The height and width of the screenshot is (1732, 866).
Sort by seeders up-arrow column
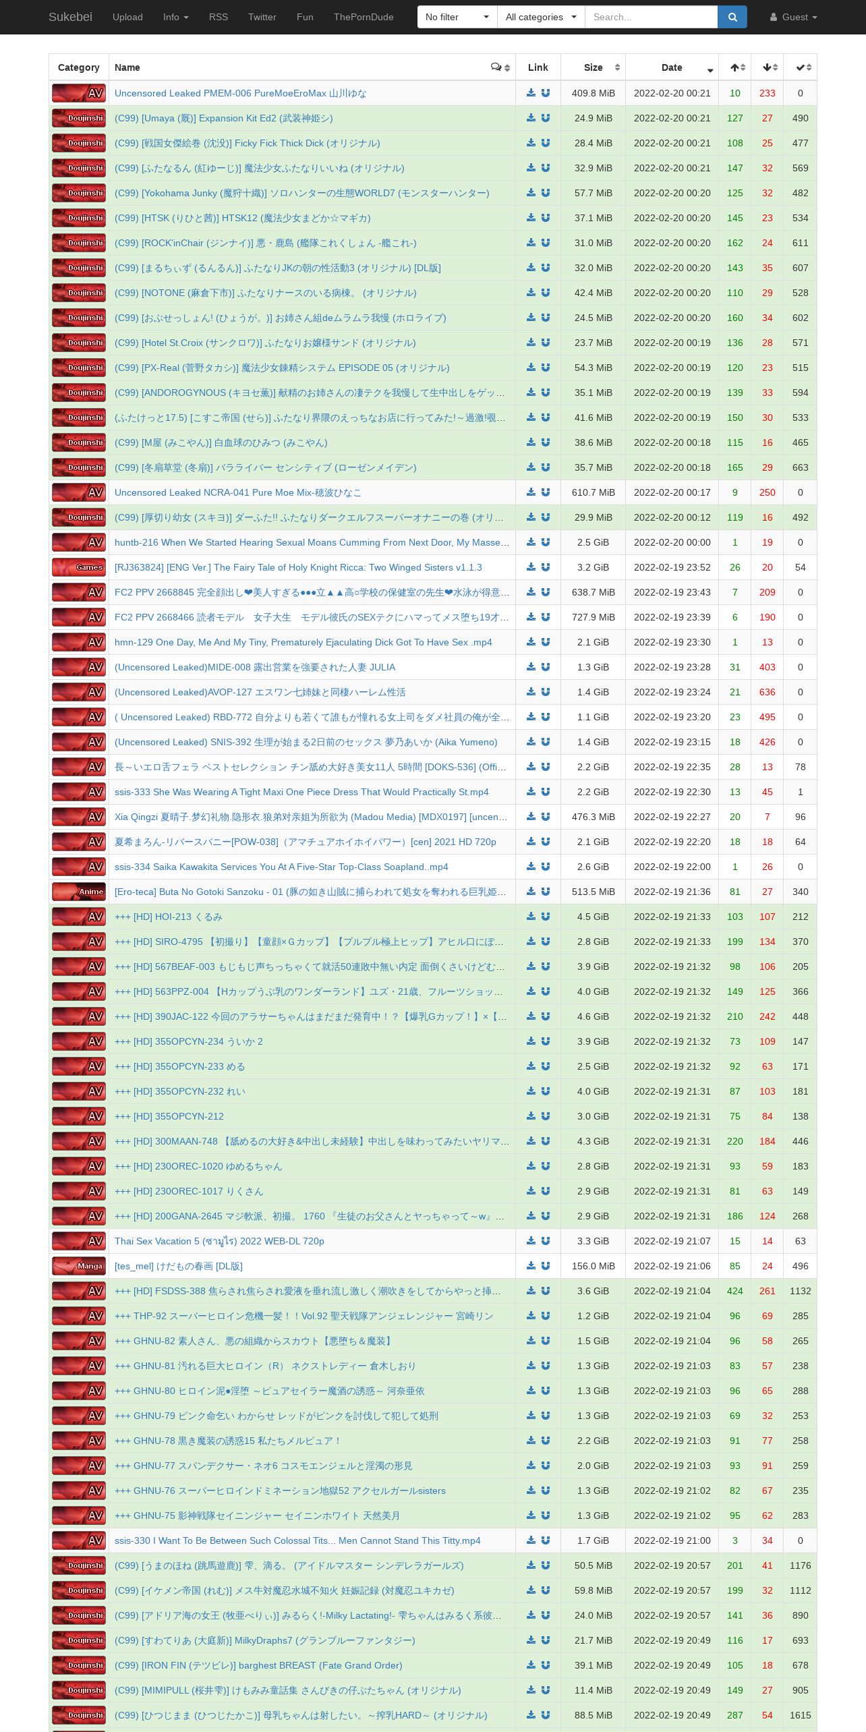pyautogui.click(x=735, y=67)
